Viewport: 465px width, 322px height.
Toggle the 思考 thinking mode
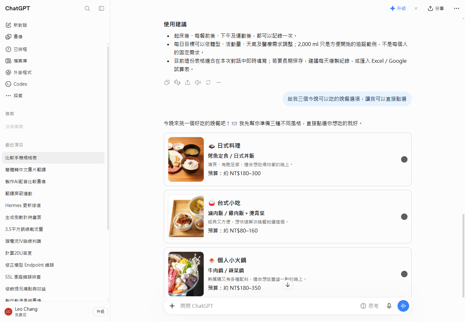point(369,306)
